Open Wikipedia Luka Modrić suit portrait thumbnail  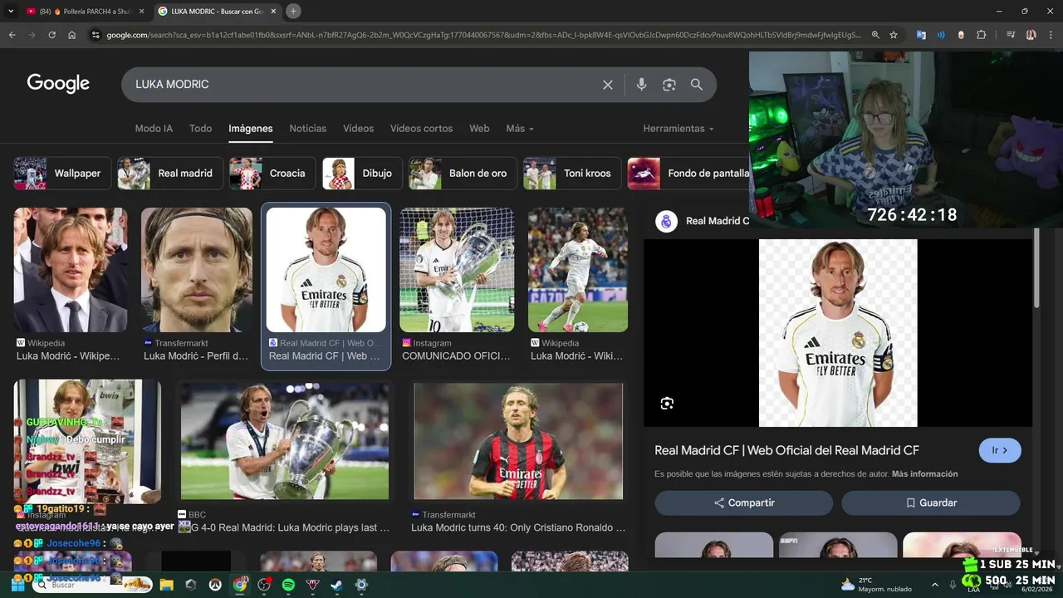pos(71,270)
